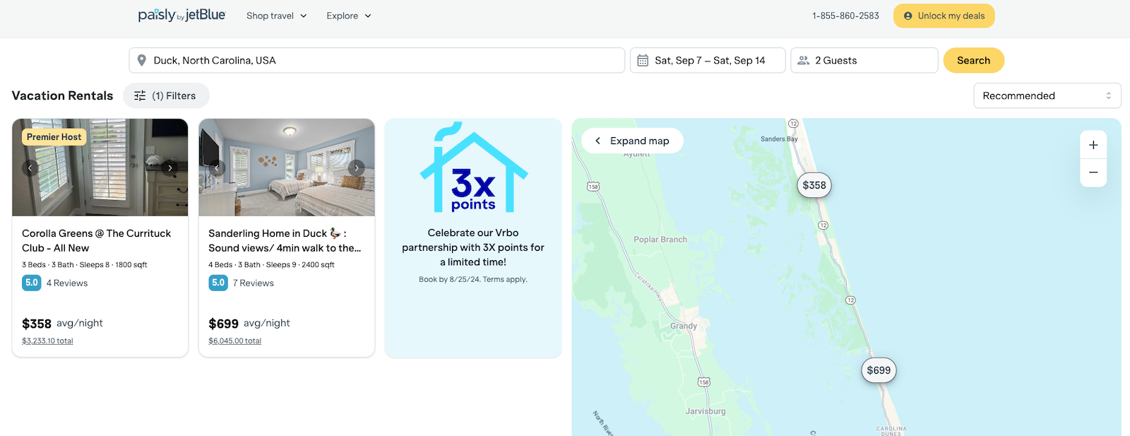
Task: Show previous photo of Sanderling Home listing
Action: tap(218, 167)
